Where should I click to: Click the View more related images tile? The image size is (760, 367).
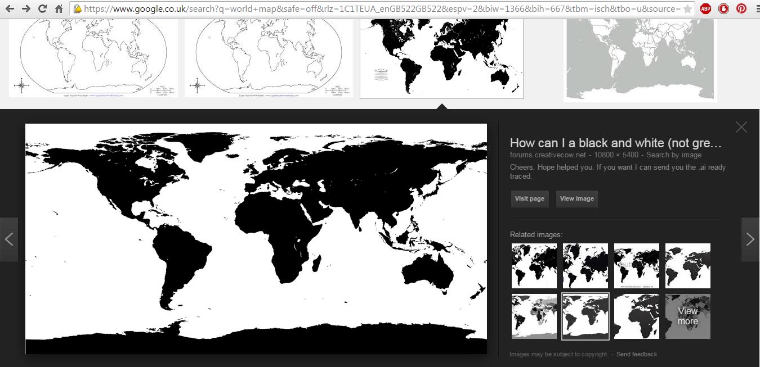[688, 316]
